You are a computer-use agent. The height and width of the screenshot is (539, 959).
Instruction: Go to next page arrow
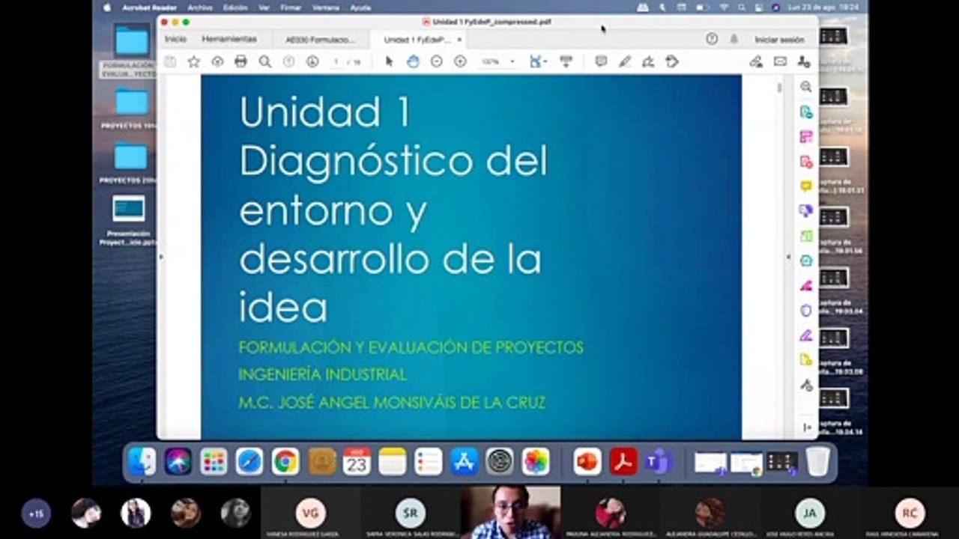pos(312,62)
